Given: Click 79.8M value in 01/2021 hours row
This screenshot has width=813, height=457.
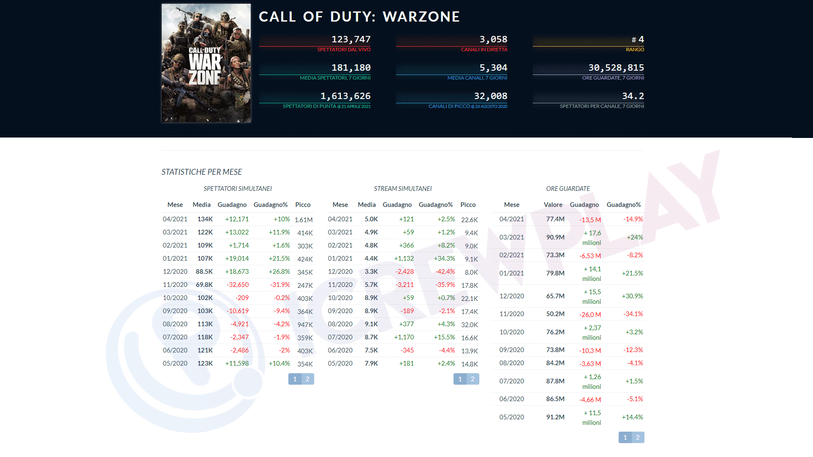Looking at the screenshot, I should tap(555, 273).
